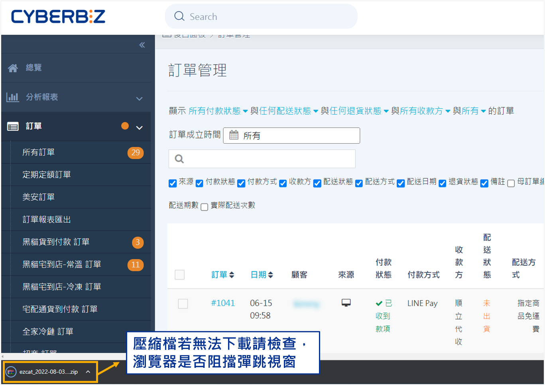Go to 訂單報表匯出 menu item
The width and height of the screenshot is (545, 385).
tap(47, 219)
